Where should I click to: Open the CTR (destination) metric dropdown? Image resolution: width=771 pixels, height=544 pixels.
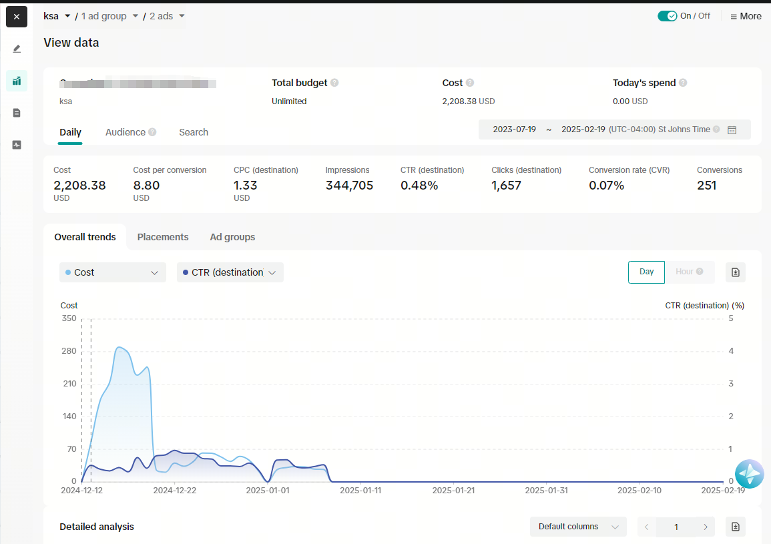[x=230, y=272]
